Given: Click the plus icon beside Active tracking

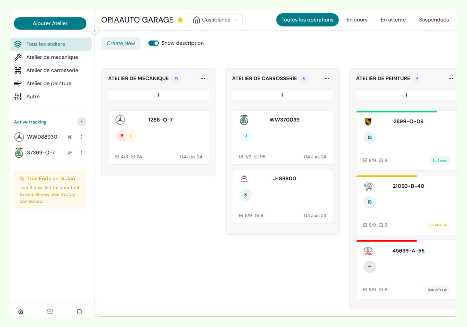Looking at the screenshot, I should click(81, 122).
